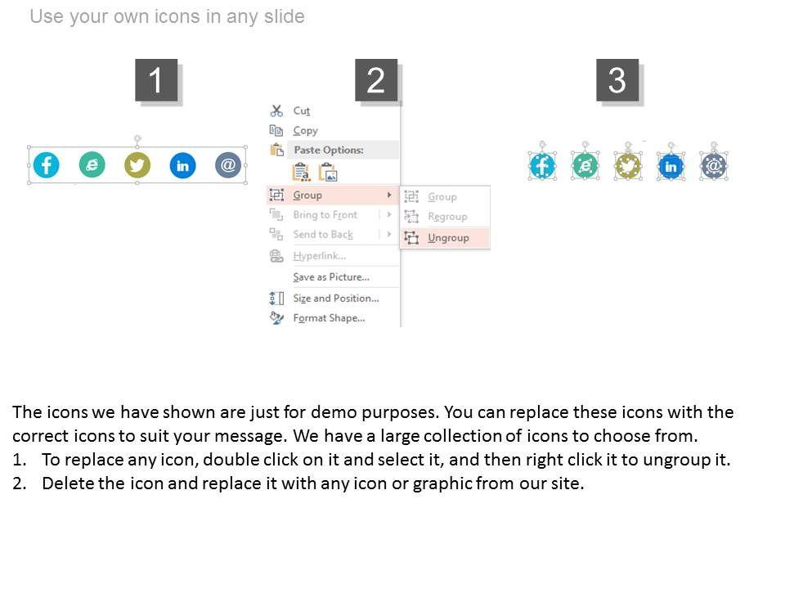Expand the Group submenu arrow
This screenshot has height=589, width=785.
pos(389,195)
